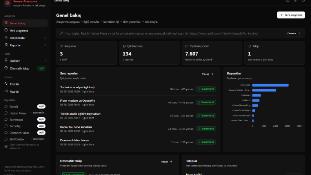Click the bell icon on Takip card
The width and height of the screenshot is (311, 175).
[249, 46]
